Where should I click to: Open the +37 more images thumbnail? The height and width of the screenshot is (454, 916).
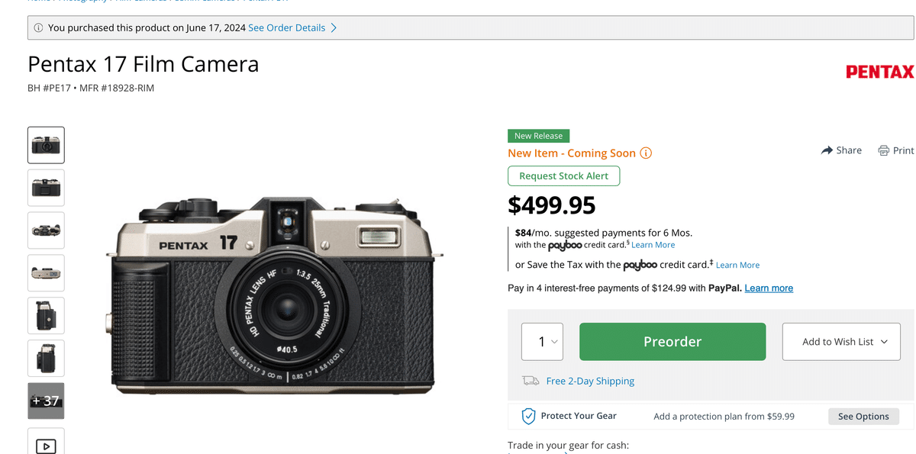tap(46, 401)
